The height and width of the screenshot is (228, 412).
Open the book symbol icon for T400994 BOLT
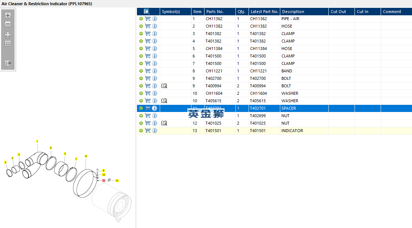pyautogui.click(x=164, y=86)
